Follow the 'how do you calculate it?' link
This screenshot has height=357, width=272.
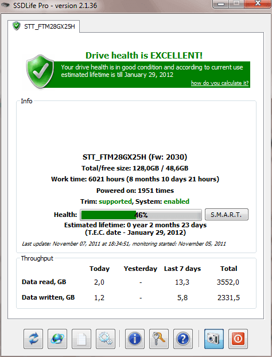click(x=220, y=83)
